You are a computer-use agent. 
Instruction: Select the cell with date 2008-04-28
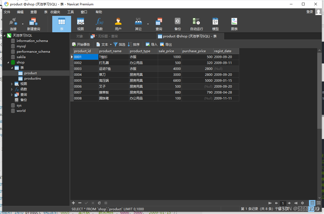coord(226,92)
